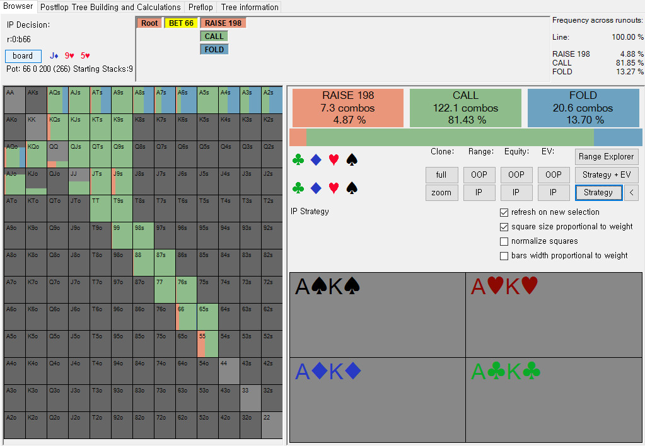Disable refresh on new selection checkbox
Image resolution: width=645 pixels, height=446 pixels.
504,212
